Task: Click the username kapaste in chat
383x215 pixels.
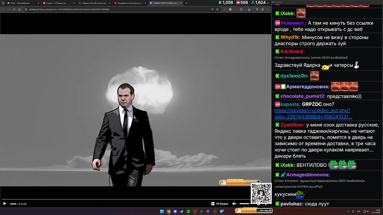Action: (291, 104)
